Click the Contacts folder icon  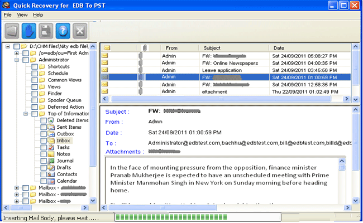[51, 174]
